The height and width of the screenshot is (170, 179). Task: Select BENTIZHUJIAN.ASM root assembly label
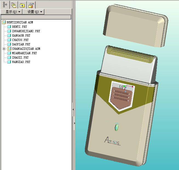click(20, 22)
